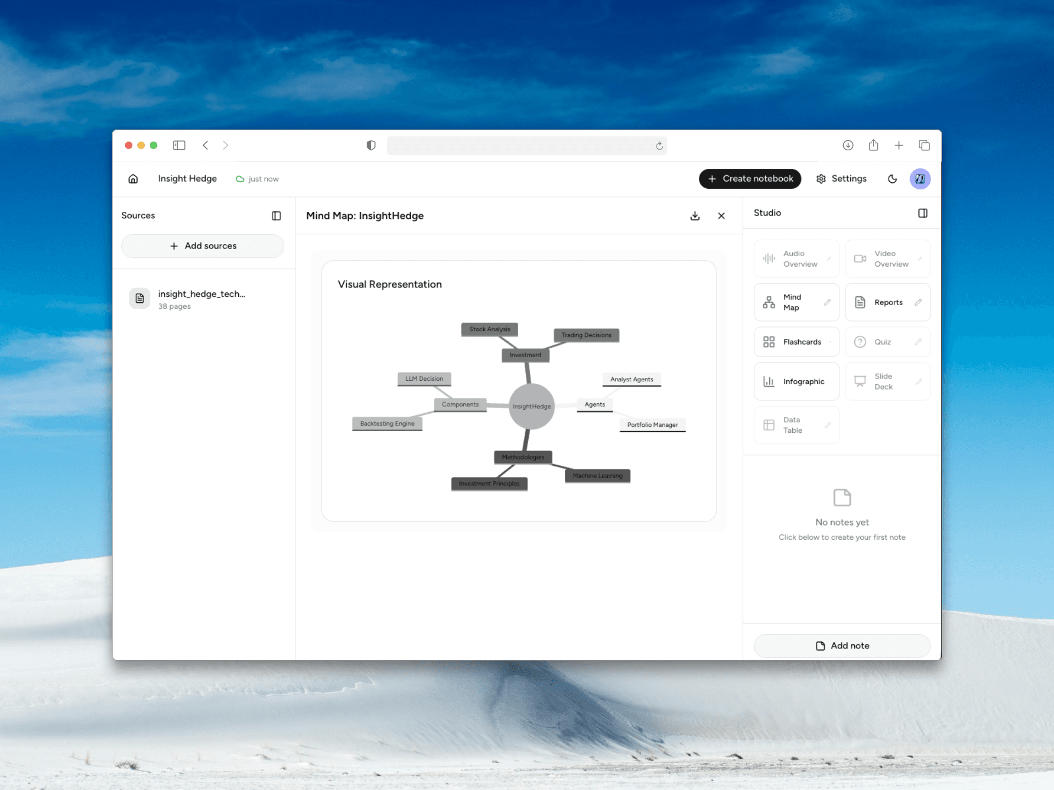Image resolution: width=1054 pixels, height=790 pixels.
Task: Edit Mind Map options pencil
Action: (827, 302)
